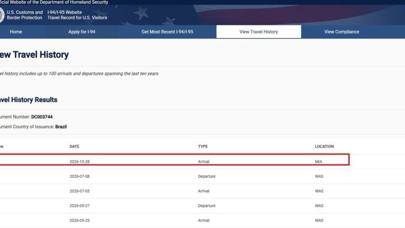Click the Travel History Results heading
Viewport: 405px width, 228px height.
tap(28, 100)
